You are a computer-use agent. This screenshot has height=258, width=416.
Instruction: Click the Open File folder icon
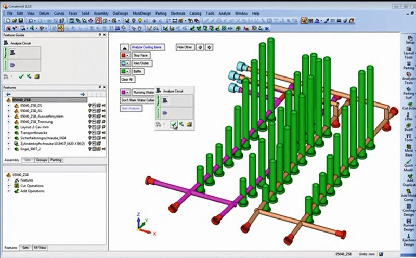pyautogui.click(x=15, y=21)
